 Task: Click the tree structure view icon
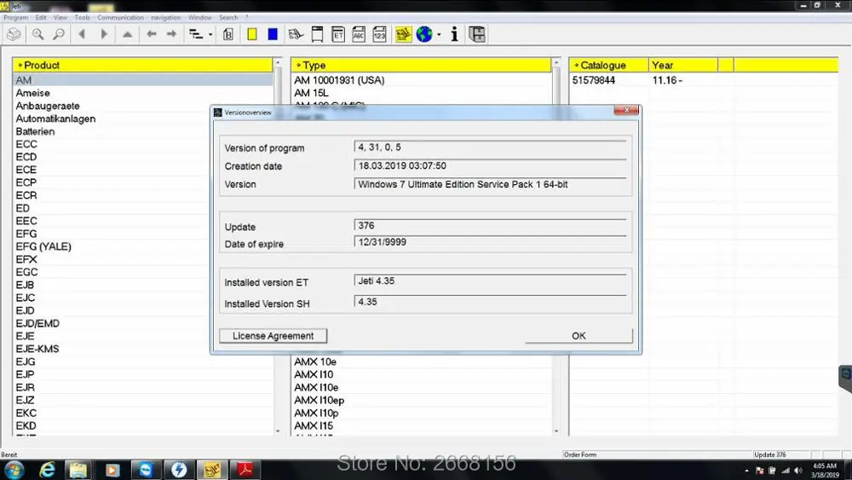pos(196,34)
